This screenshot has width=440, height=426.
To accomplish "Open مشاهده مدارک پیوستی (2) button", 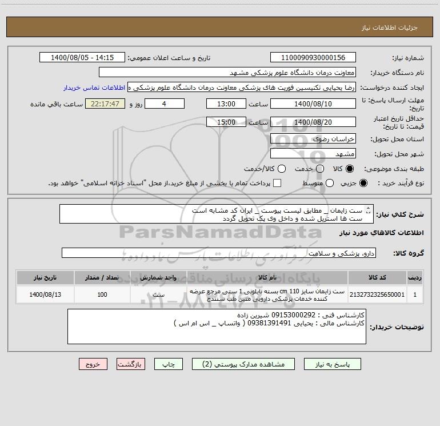I will 243,364.
